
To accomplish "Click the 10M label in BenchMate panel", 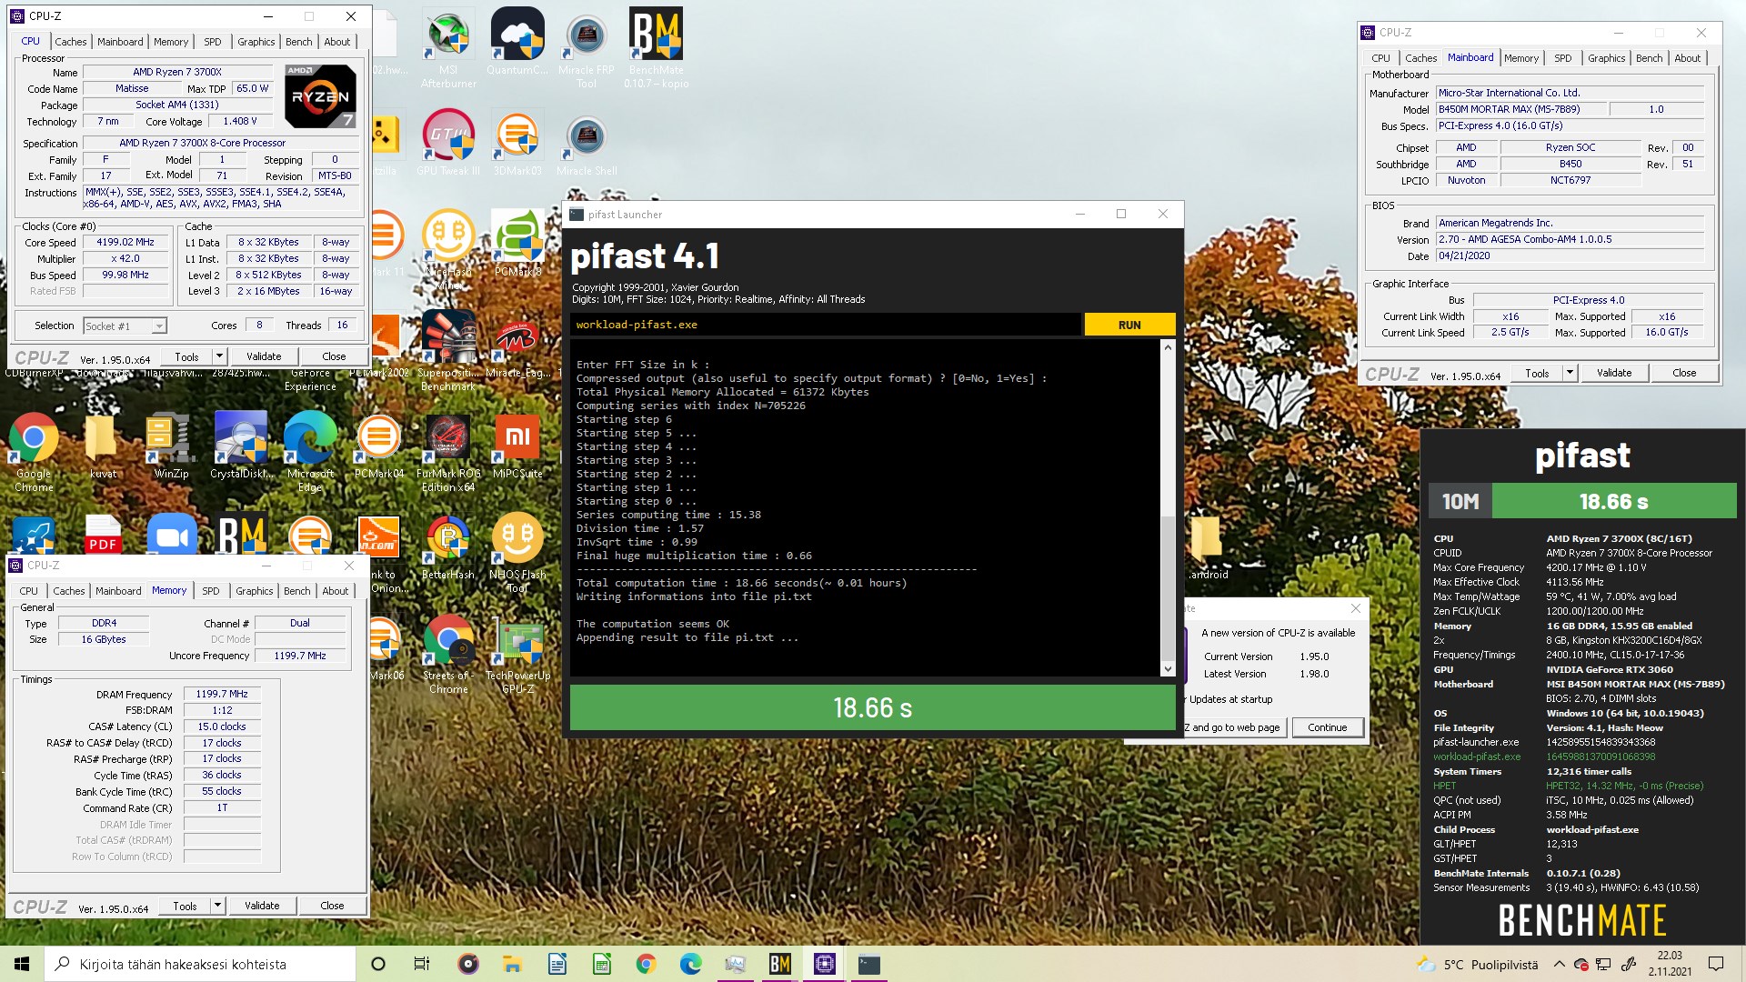I will tap(1460, 501).
